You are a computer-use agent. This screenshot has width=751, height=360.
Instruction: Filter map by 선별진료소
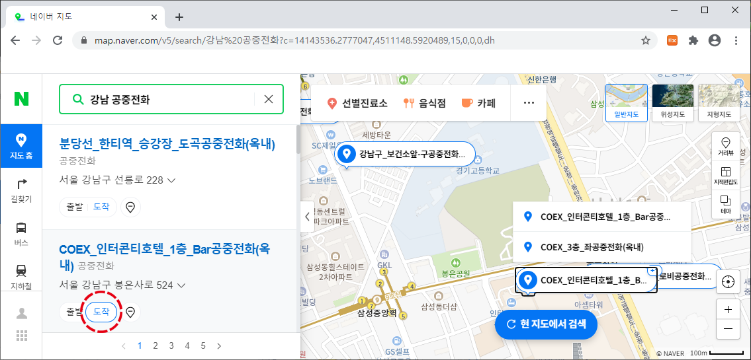[357, 103]
